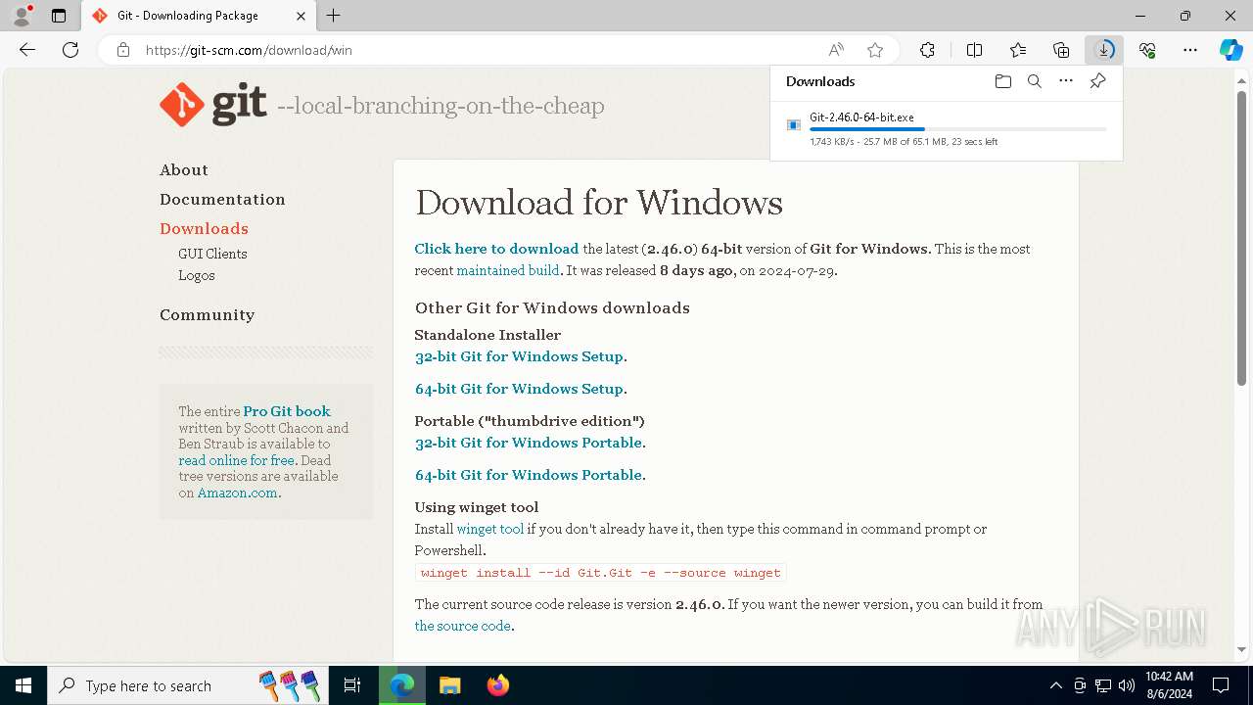Open Copilot sidebar icon
Image resolution: width=1253 pixels, height=705 pixels.
coord(1230,50)
